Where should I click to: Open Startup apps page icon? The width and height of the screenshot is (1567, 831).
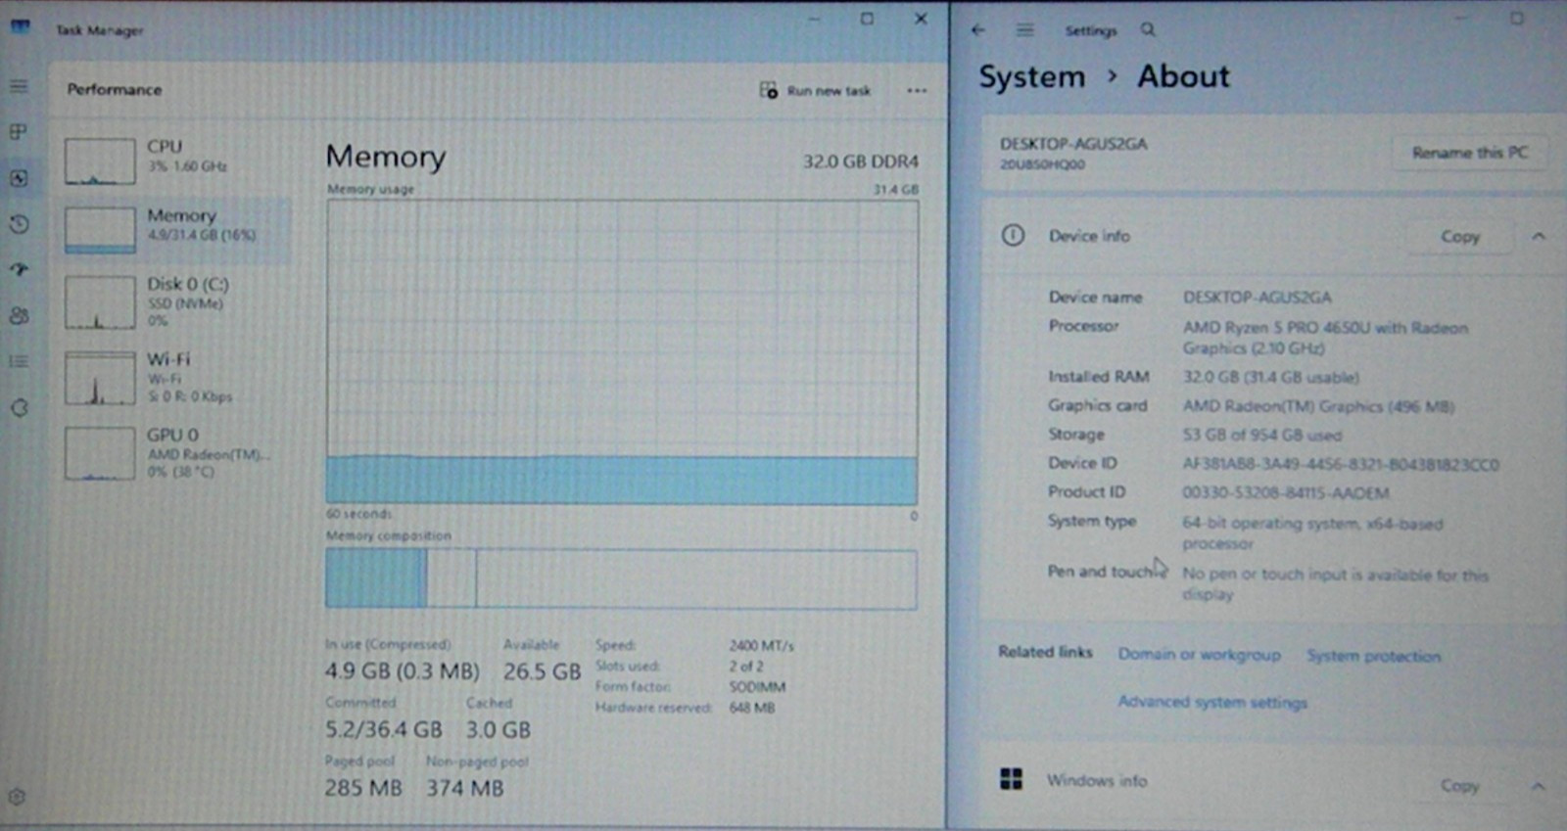pos(19,269)
